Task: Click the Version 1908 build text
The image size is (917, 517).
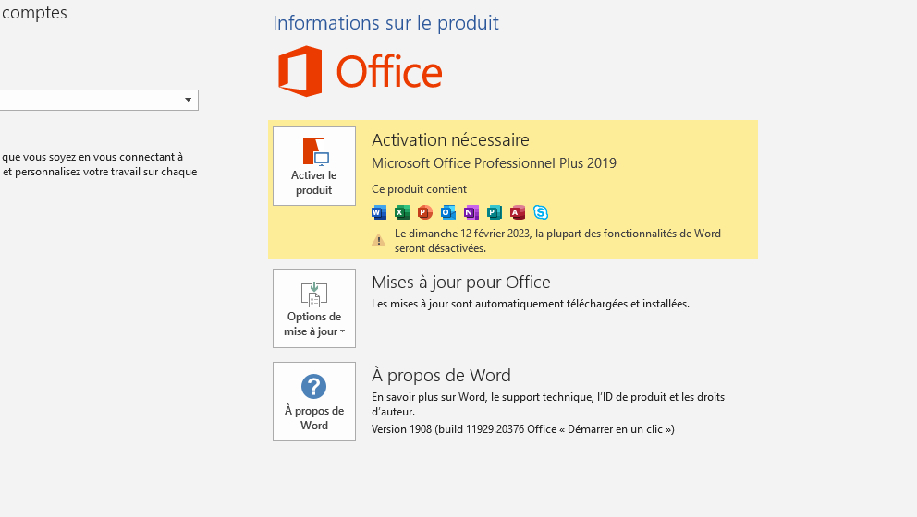Action: pyautogui.click(x=523, y=429)
